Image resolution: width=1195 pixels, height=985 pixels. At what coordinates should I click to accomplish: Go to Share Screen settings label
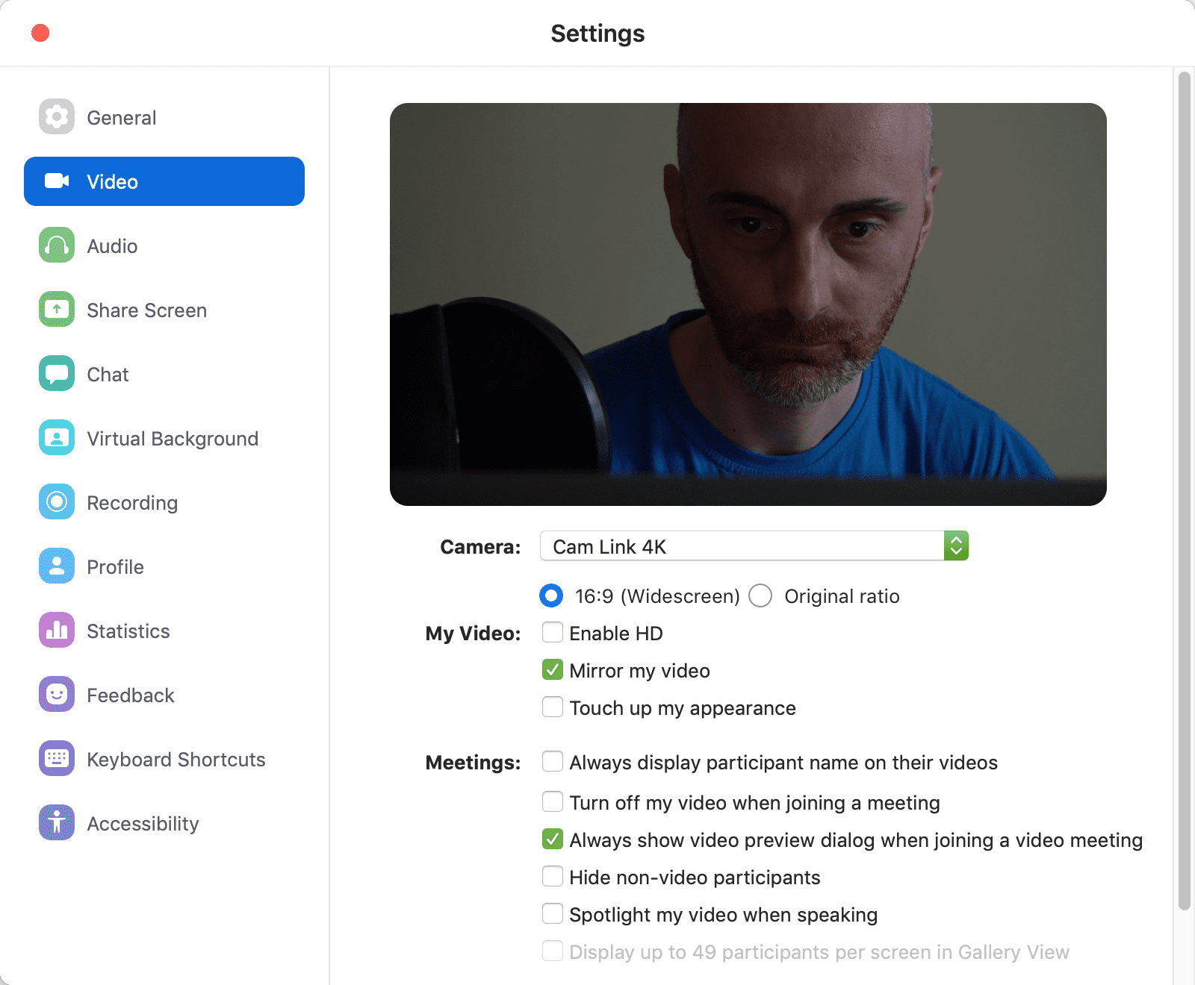tap(147, 310)
